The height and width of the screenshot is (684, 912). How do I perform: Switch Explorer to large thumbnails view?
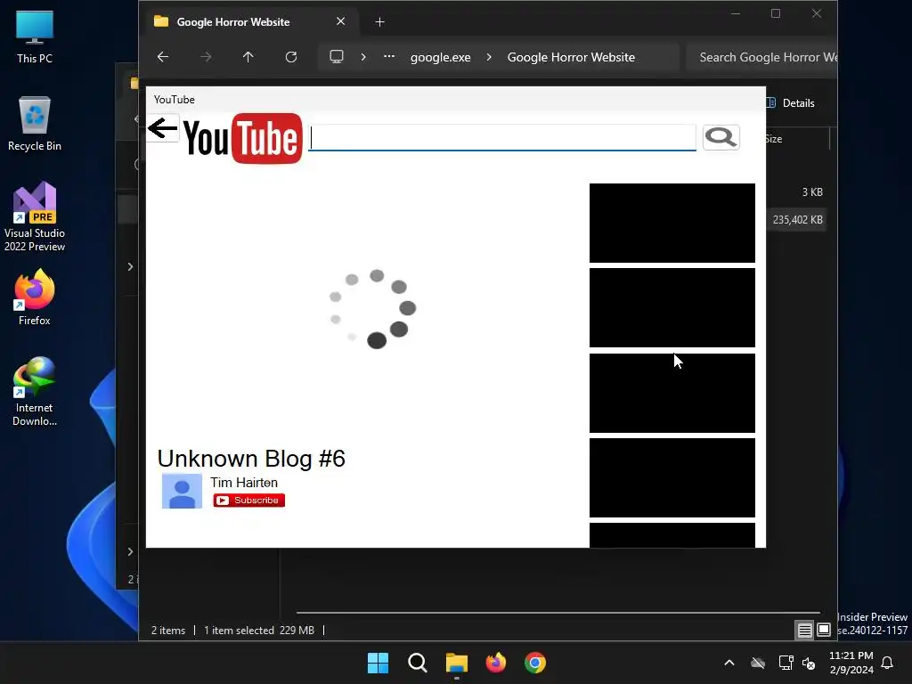click(x=824, y=630)
